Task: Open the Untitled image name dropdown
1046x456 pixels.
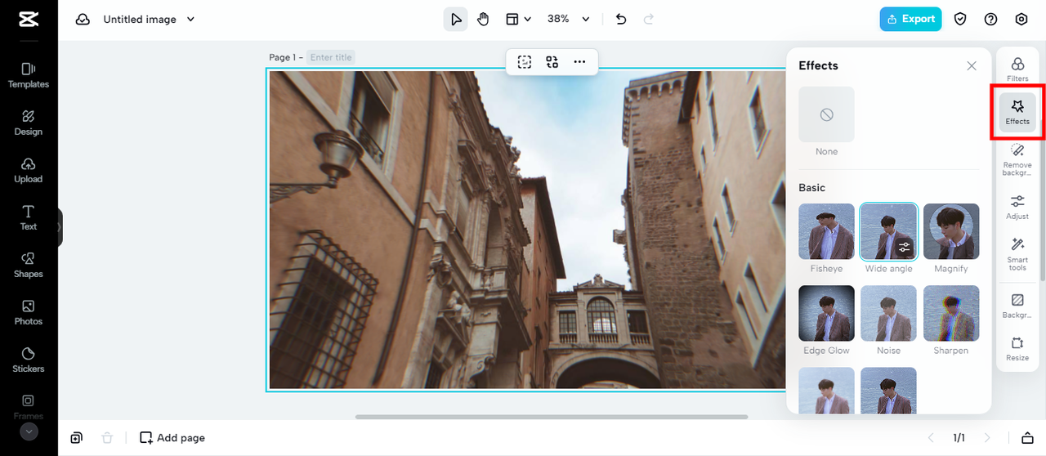Action: 190,20
